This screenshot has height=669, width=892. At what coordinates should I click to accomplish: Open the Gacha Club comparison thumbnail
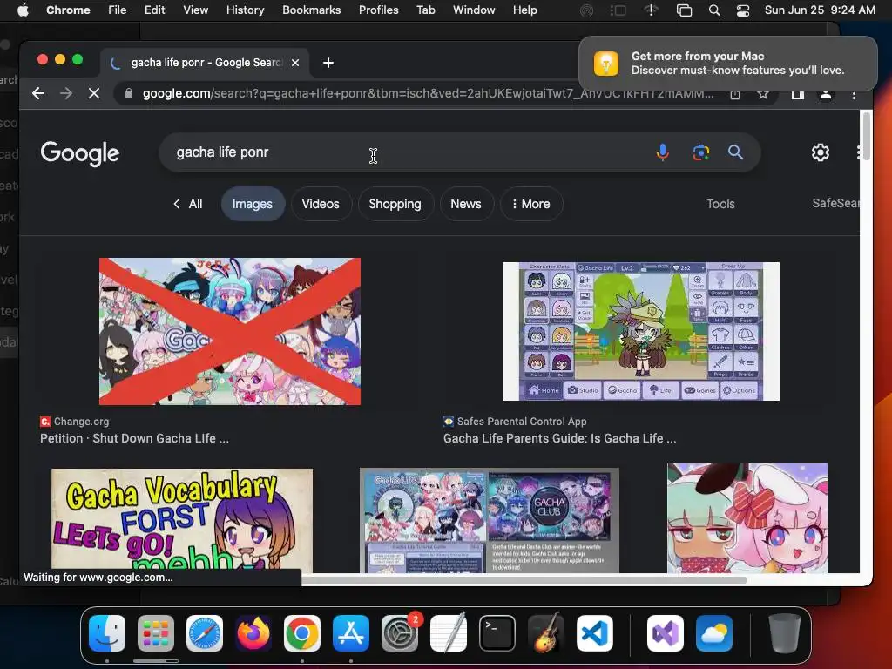click(490, 521)
